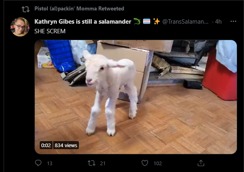This screenshot has height=172, width=244.
Task: Like the tweet with heart icon
Action: click(145, 163)
